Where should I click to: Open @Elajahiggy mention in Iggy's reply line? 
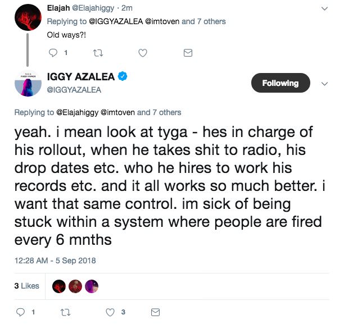tap(78, 112)
